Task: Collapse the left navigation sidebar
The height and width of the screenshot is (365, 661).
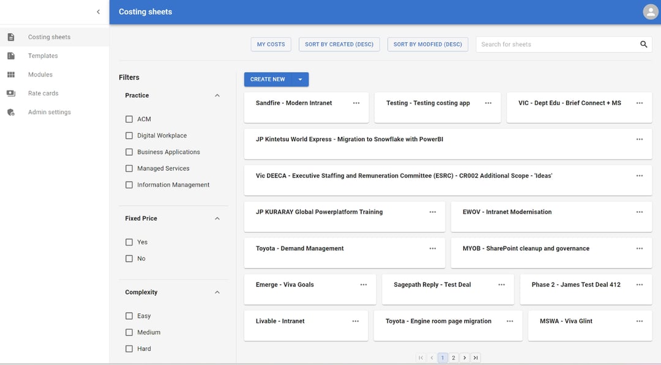Action: click(98, 12)
